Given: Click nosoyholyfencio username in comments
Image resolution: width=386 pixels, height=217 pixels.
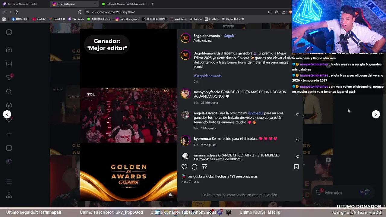Looking at the screenshot, I should [x=207, y=92].
